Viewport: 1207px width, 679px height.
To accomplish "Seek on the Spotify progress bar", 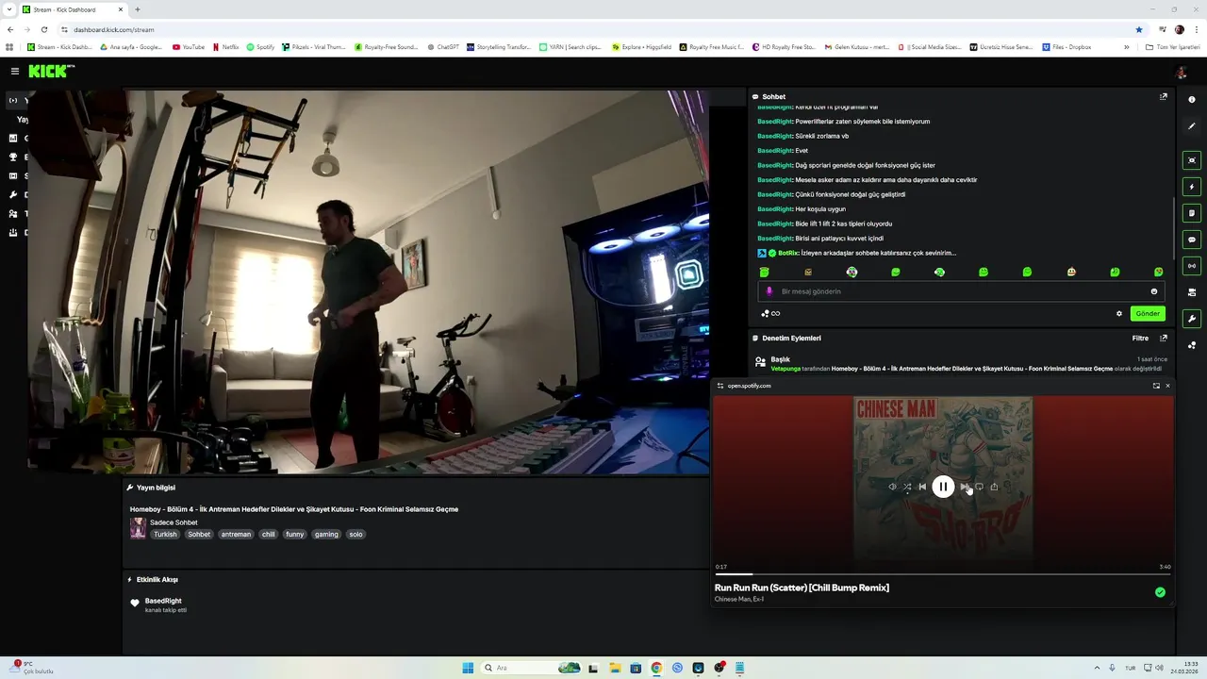I will pyautogui.click(x=943, y=573).
